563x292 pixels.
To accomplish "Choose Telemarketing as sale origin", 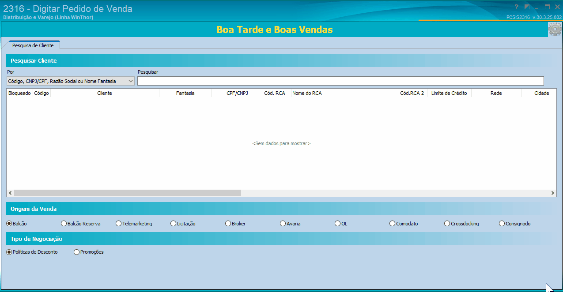I will (134, 224).
